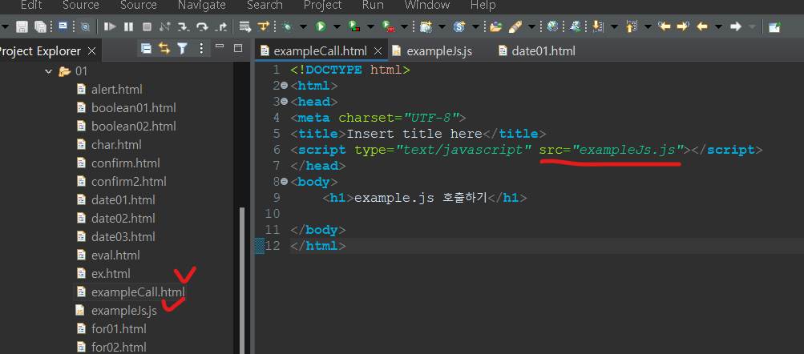This screenshot has width=804, height=354.
Task: Open the Project menu
Action: pyautogui.click(x=322, y=5)
